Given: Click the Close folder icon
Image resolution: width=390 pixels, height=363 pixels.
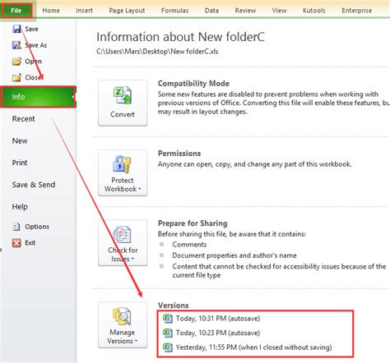Looking at the screenshot, I should (x=16, y=77).
